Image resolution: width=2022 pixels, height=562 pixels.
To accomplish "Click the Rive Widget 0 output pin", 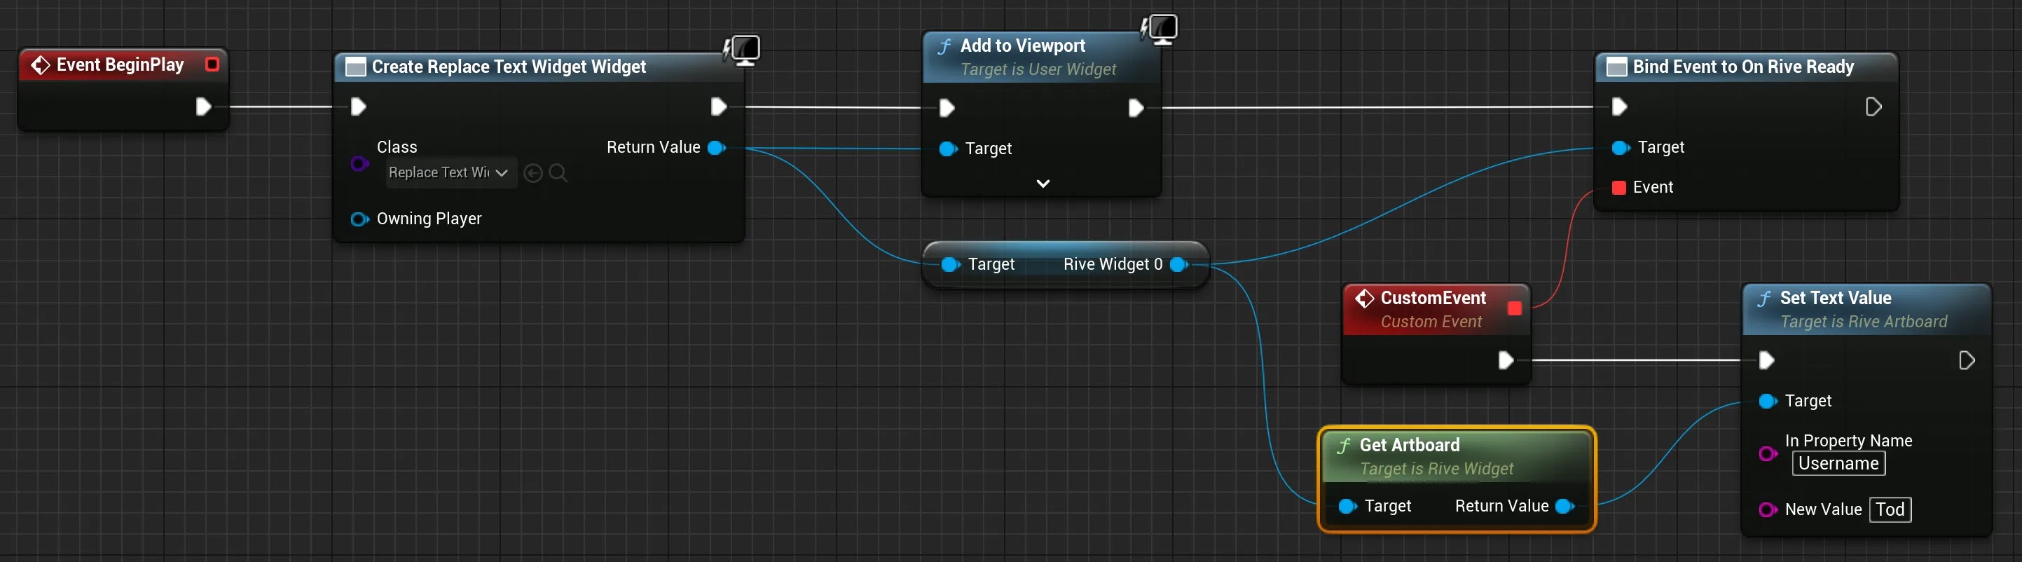I will 1179,264.
